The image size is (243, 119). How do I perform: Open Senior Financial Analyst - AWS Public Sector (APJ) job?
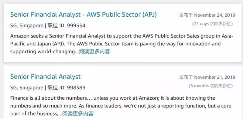coord(84,15)
